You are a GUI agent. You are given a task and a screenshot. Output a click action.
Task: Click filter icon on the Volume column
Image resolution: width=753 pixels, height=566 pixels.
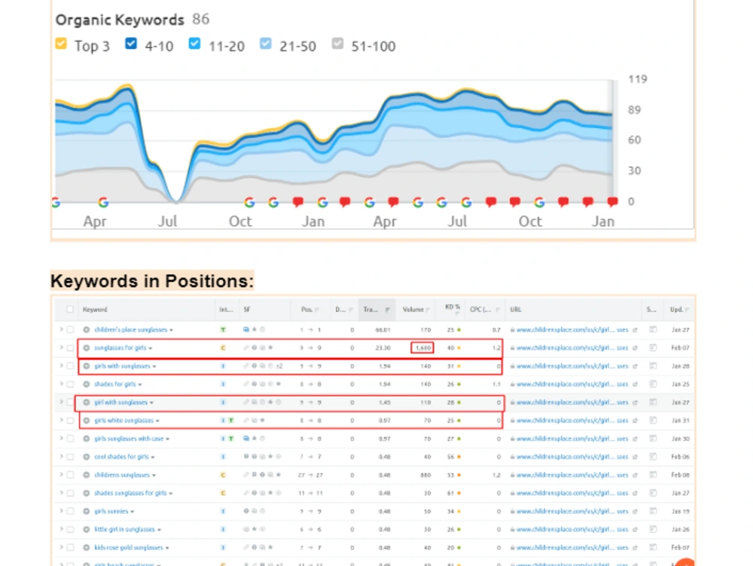coord(428,310)
